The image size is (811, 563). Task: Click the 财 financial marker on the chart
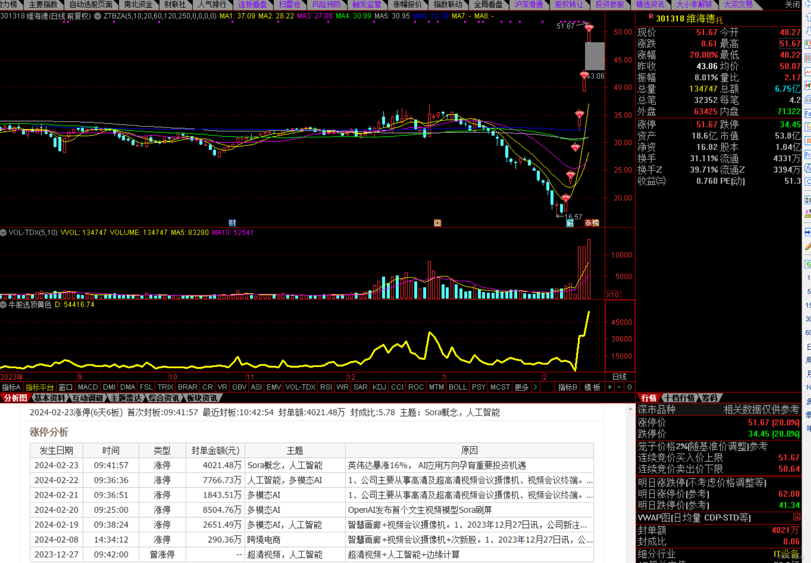(233, 223)
